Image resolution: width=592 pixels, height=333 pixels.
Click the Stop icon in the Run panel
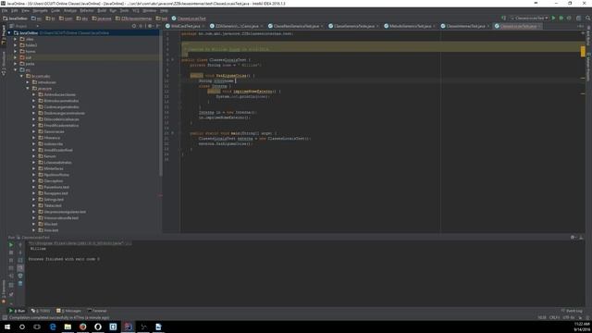pyautogui.click(x=11, y=253)
